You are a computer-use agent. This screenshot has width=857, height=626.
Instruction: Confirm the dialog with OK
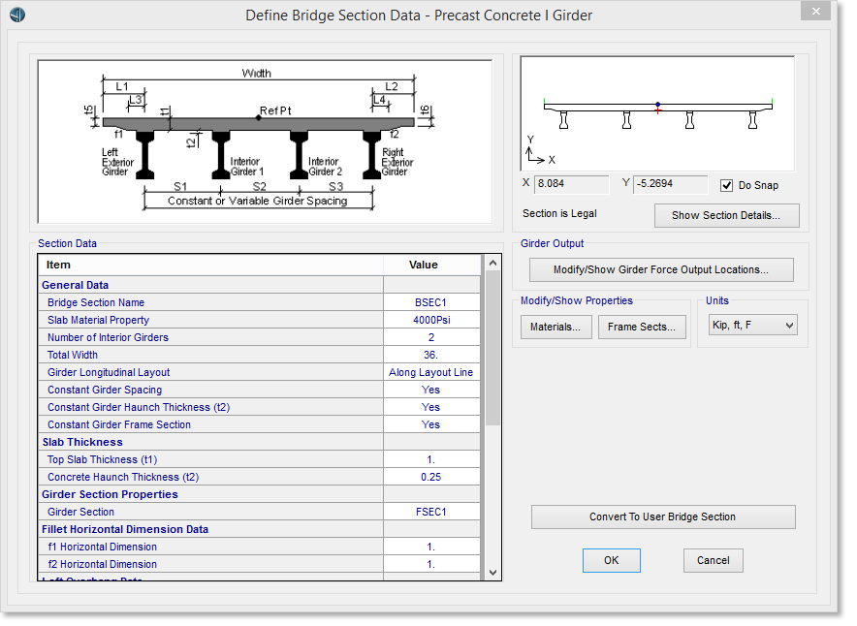click(611, 560)
